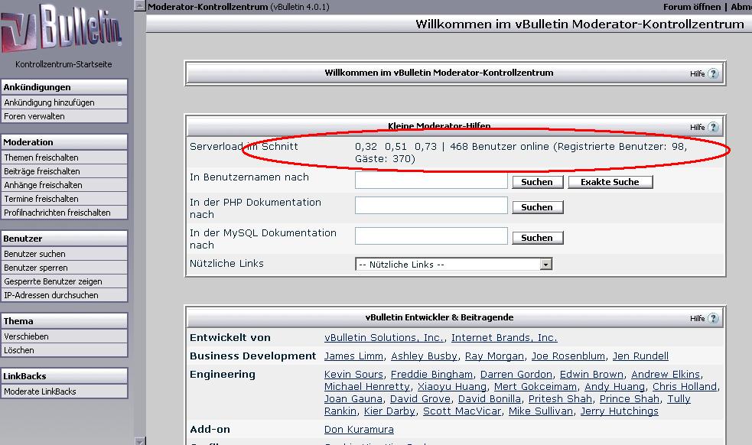Open Themen freischalten
The width and height of the screenshot is (752, 445).
[x=64, y=158]
